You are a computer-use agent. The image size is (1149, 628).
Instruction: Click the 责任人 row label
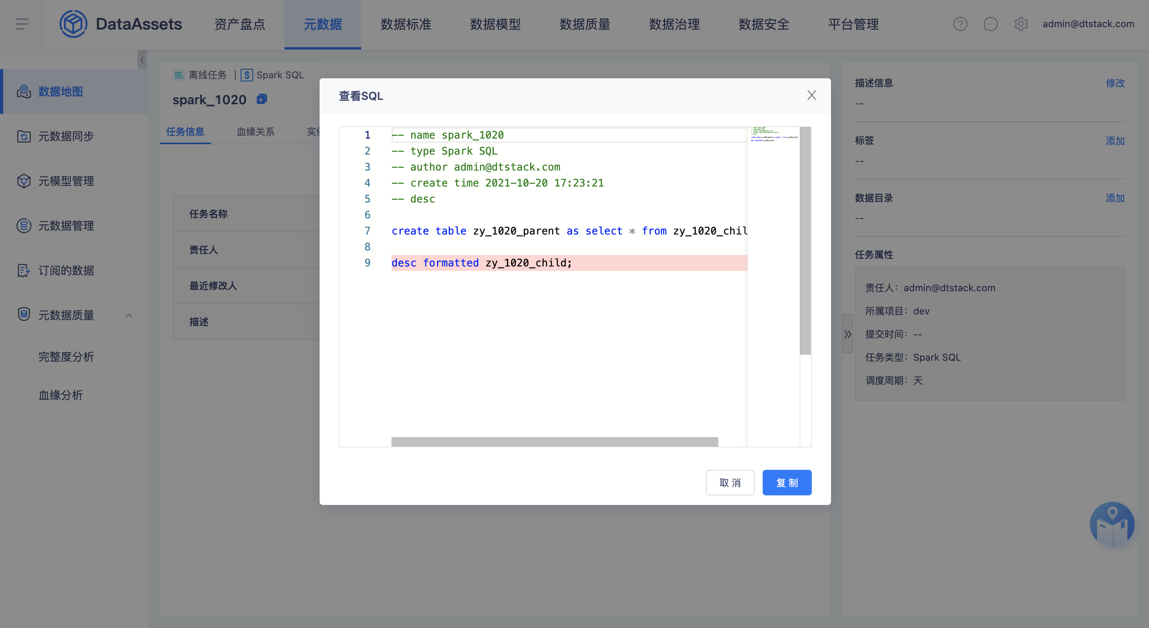(x=203, y=250)
